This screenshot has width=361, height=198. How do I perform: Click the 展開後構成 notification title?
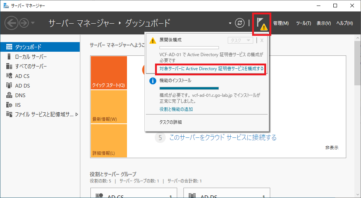point(171,40)
